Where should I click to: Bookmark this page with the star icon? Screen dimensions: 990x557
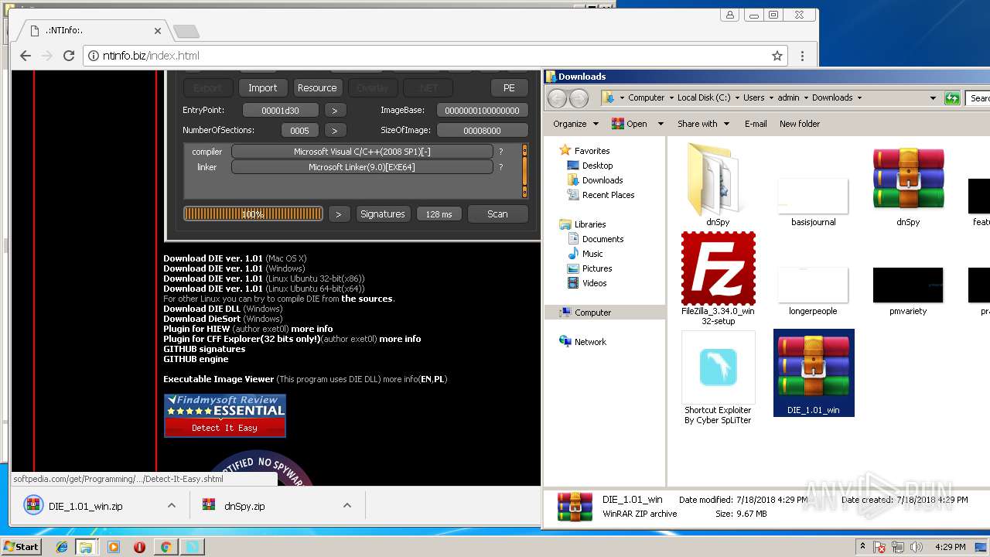777,56
